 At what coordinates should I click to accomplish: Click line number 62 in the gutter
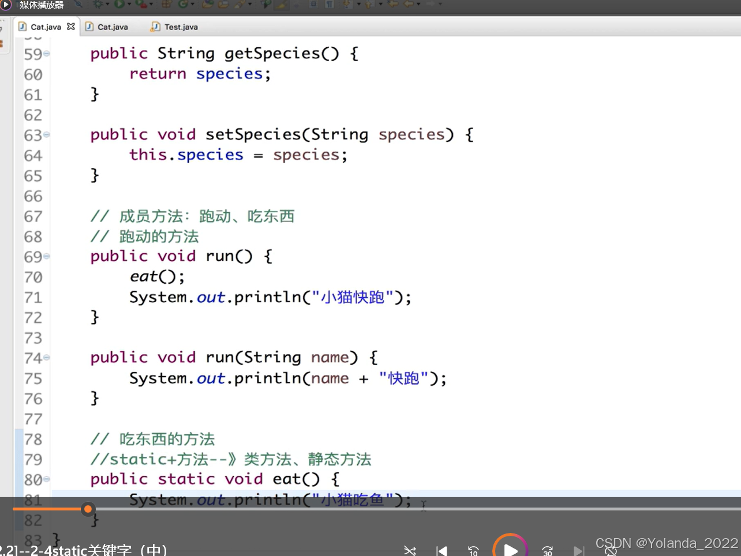(33, 115)
